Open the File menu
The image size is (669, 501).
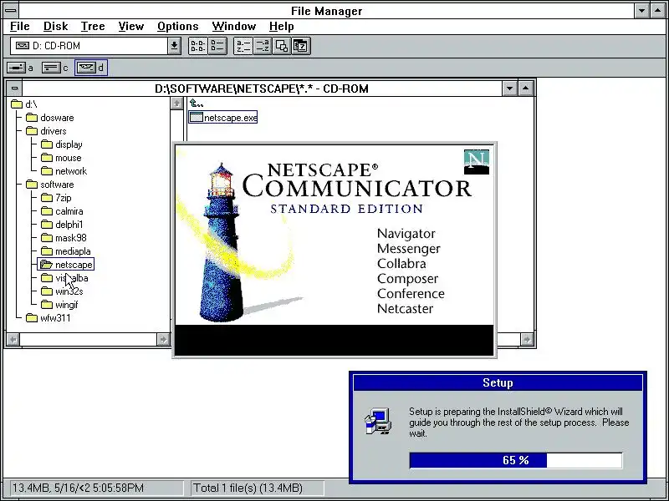pos(19,27)
